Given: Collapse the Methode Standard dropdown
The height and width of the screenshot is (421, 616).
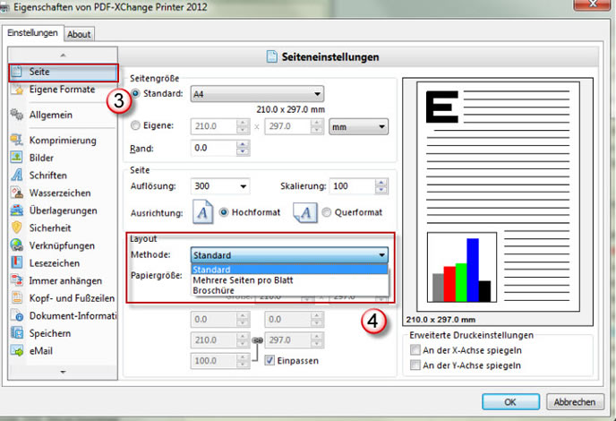Looking at the screenshot, I should pos(289,255).
